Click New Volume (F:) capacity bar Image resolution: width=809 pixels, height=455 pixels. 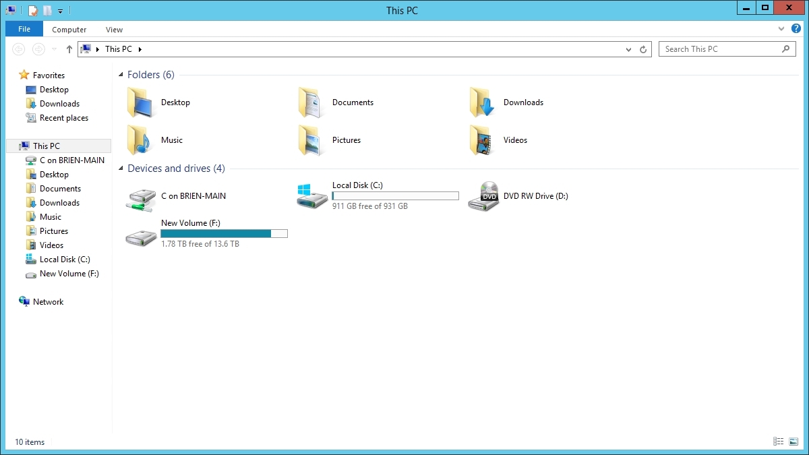[224, 233]
